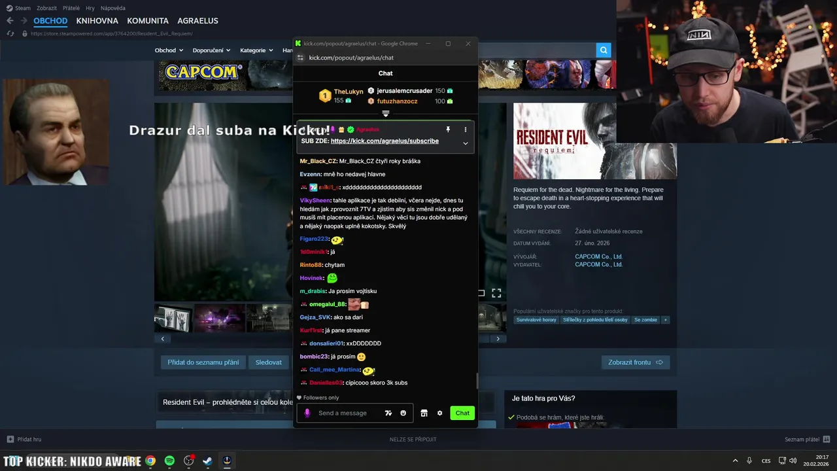Go back with Steam's back arrow

click(x=10, y=21)
